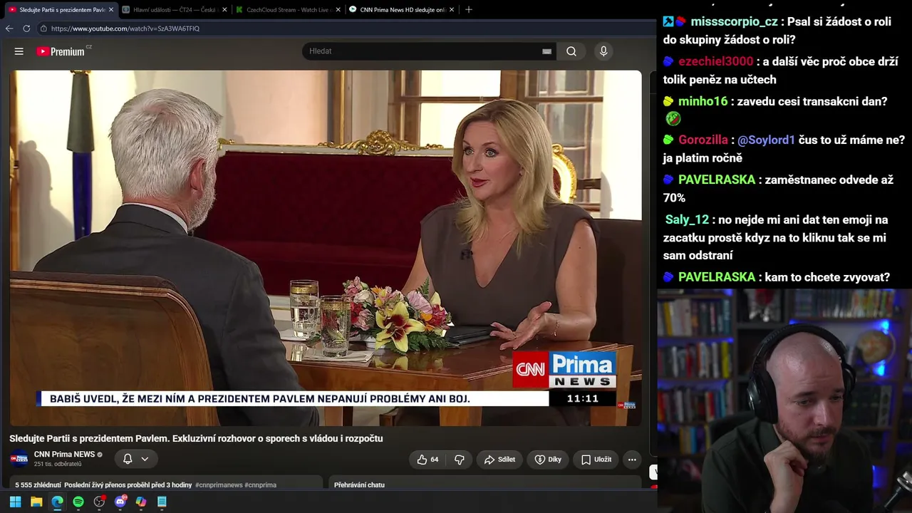Open Microsoft Edge from taskbar
Screen dimensions: 912x513
[57, 502]
